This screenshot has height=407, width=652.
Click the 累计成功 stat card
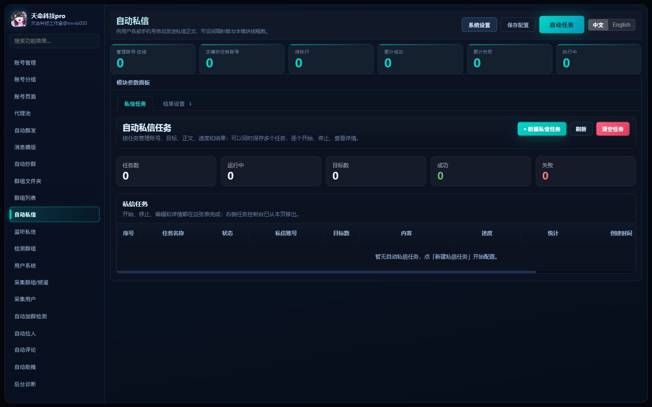click(421, 59)
